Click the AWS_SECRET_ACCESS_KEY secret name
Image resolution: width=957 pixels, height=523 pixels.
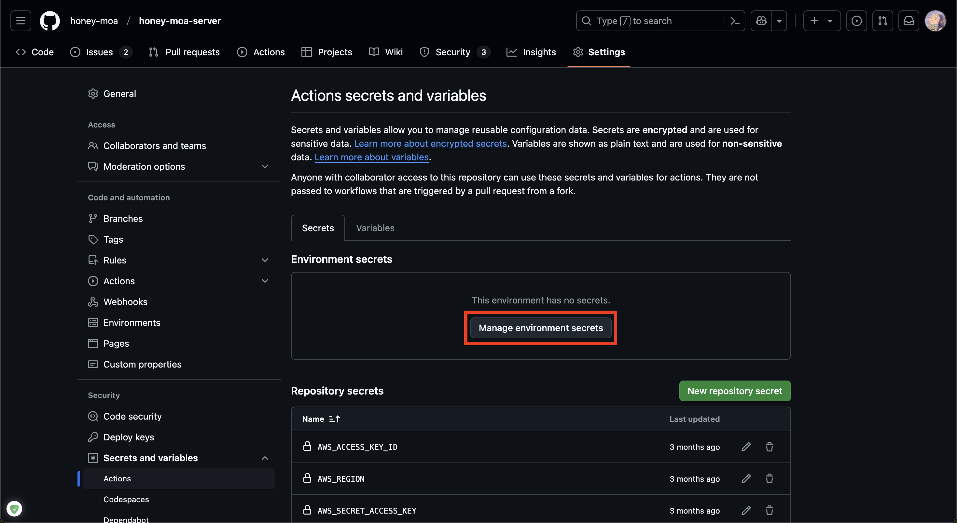tap(367, 511)
